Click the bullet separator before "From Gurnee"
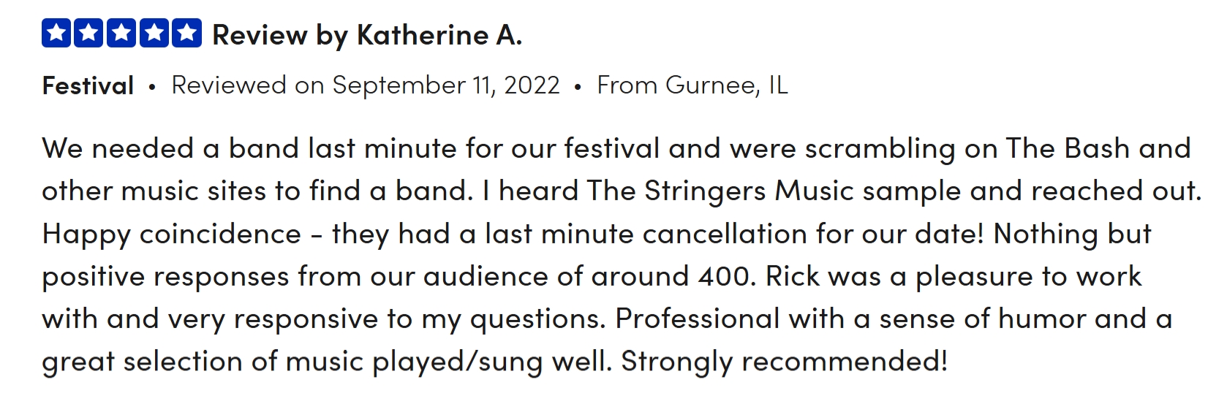 pyautogui.click(x=578, y=87)
